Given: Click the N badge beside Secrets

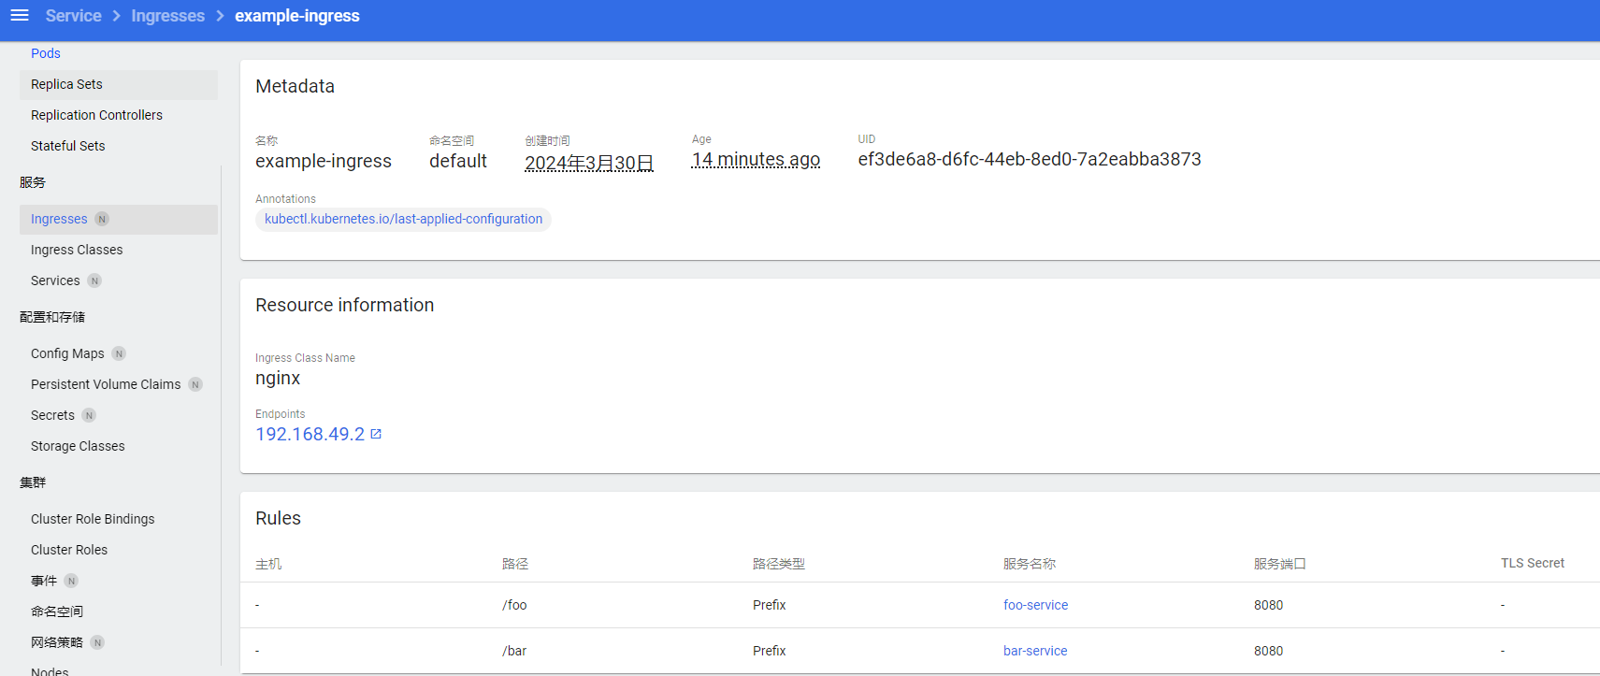Looking at the screenshot, I should 89,415.
